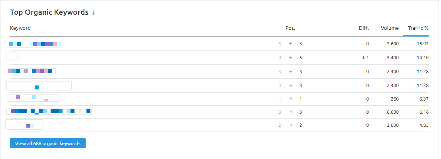Click the Top Organic Keywords heading
Screen dimensions: 441x159
(49, 12)
